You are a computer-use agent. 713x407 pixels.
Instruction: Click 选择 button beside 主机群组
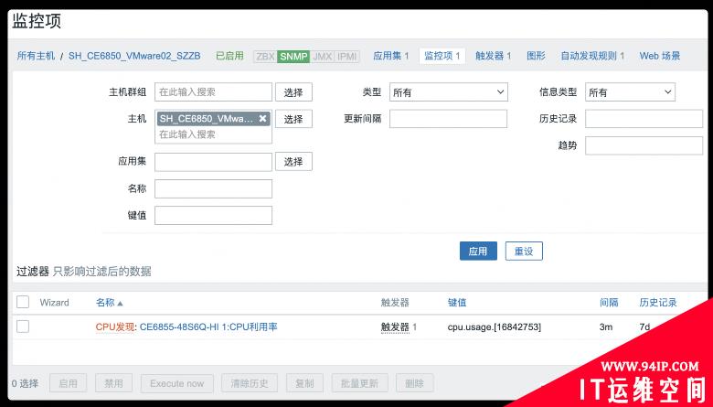coord(293,92)
